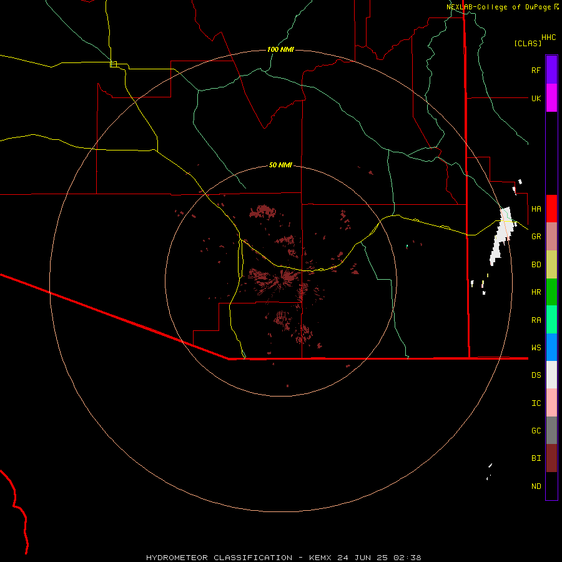Click the [CLAS] unit label
Viewport: 562px width, 562px height.
(x=528, y=43)
